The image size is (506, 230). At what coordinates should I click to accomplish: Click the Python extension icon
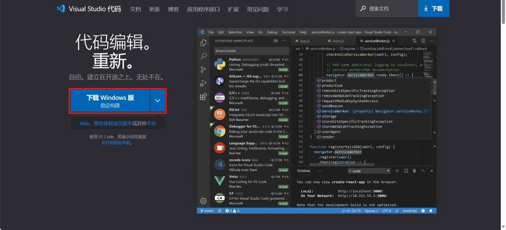click(220, 64)
